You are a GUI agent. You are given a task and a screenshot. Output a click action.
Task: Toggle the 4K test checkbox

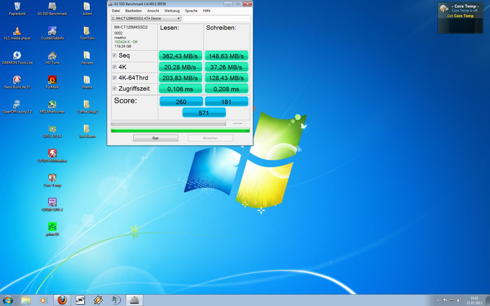click(115, 67)
